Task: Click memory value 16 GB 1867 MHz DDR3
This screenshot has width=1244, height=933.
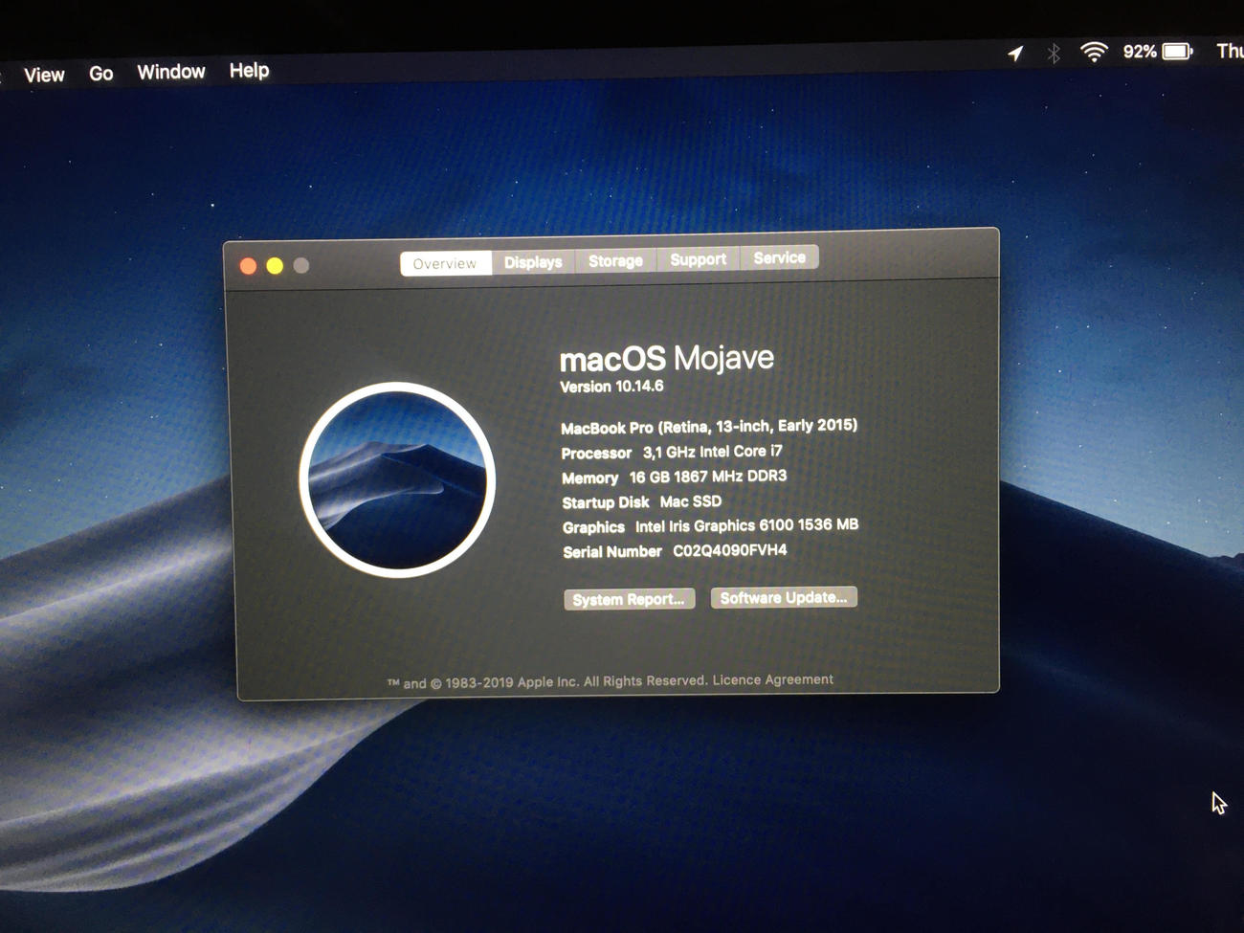Action: pos(708,477)
